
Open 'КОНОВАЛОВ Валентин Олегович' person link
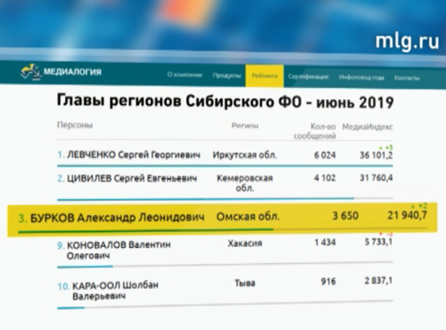pyautogui.click(x=119, y=250)
